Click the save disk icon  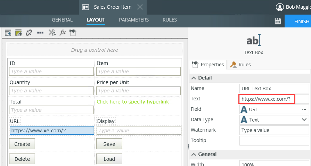coord(278,21)
